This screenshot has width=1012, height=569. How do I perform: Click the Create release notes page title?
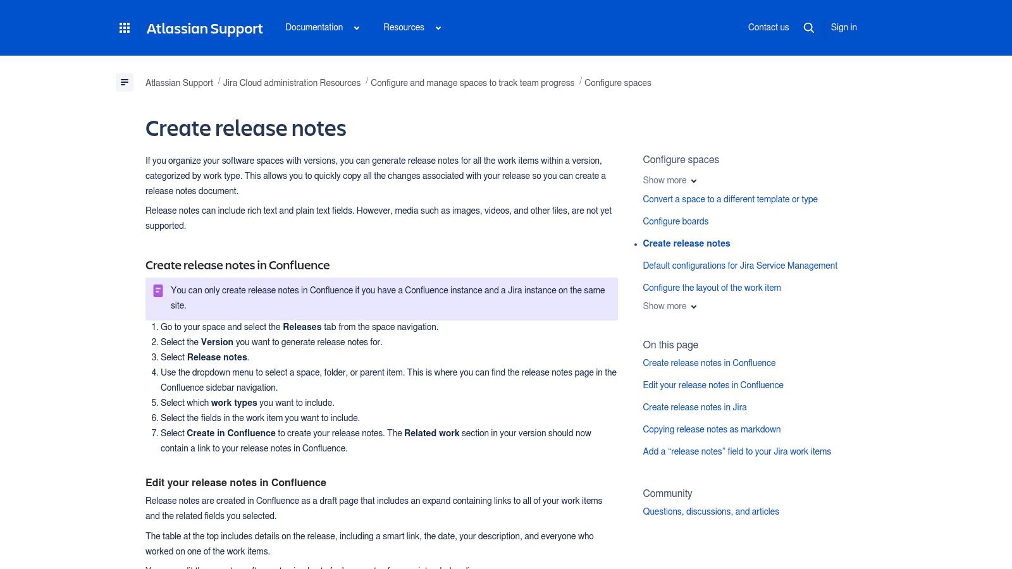click(x=245, y=128)
